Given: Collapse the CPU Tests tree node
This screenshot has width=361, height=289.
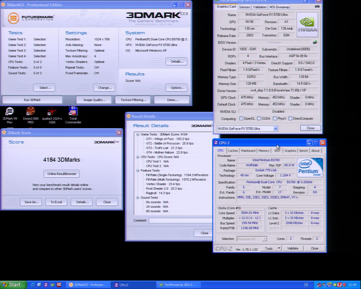Looking at the screenshot, I should [138, 157].
